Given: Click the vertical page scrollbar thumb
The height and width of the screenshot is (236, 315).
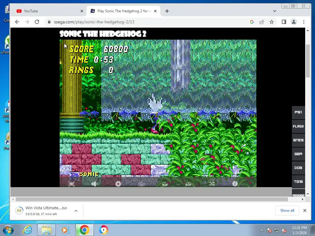Looking at the screenshot, I should click(308, 61).
